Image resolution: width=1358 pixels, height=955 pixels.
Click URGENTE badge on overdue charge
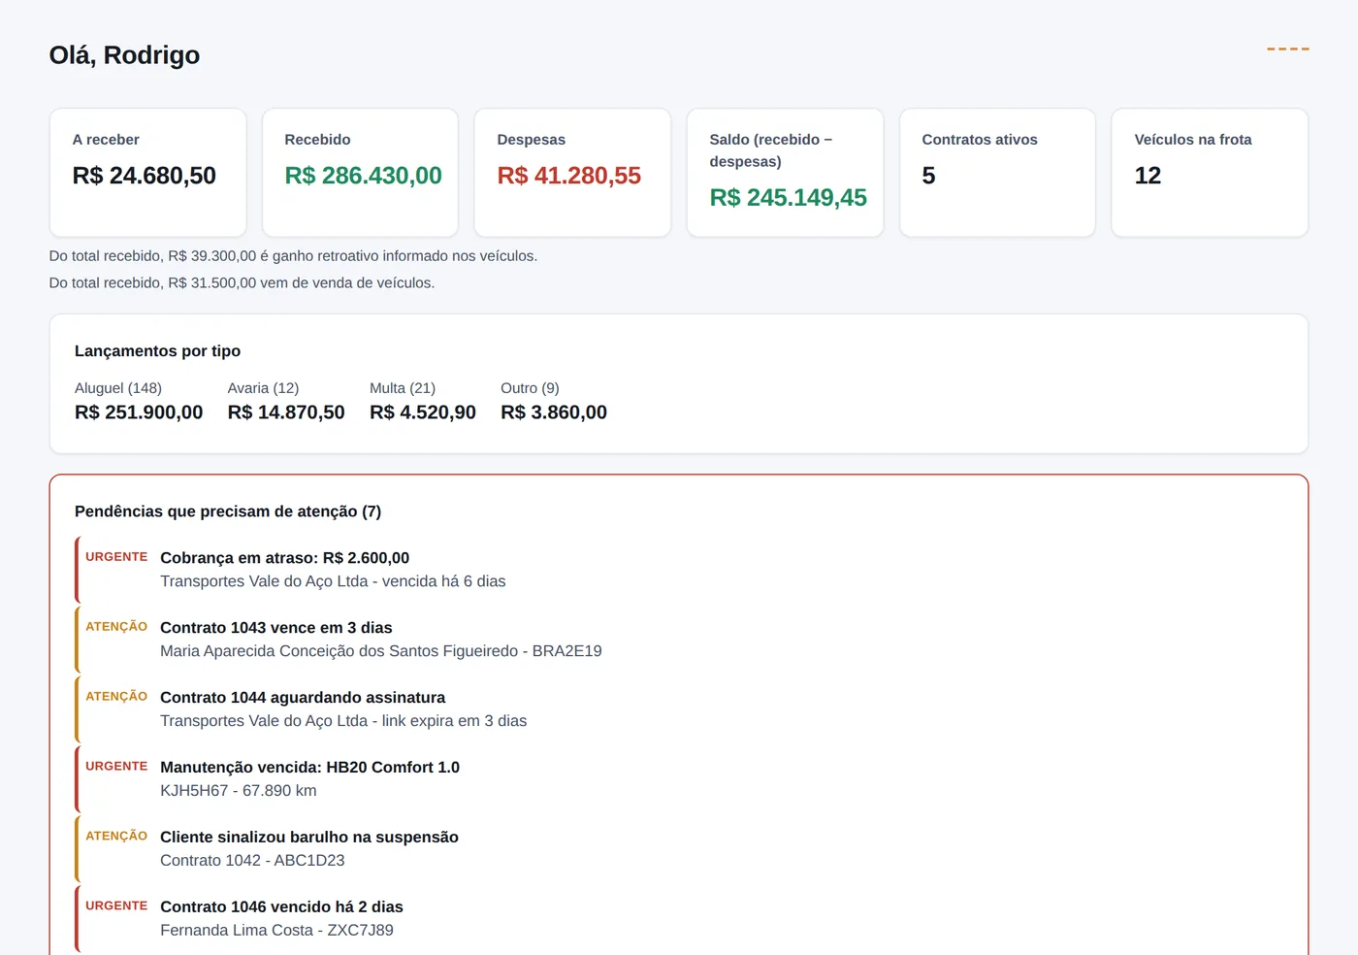pos(116,557)
